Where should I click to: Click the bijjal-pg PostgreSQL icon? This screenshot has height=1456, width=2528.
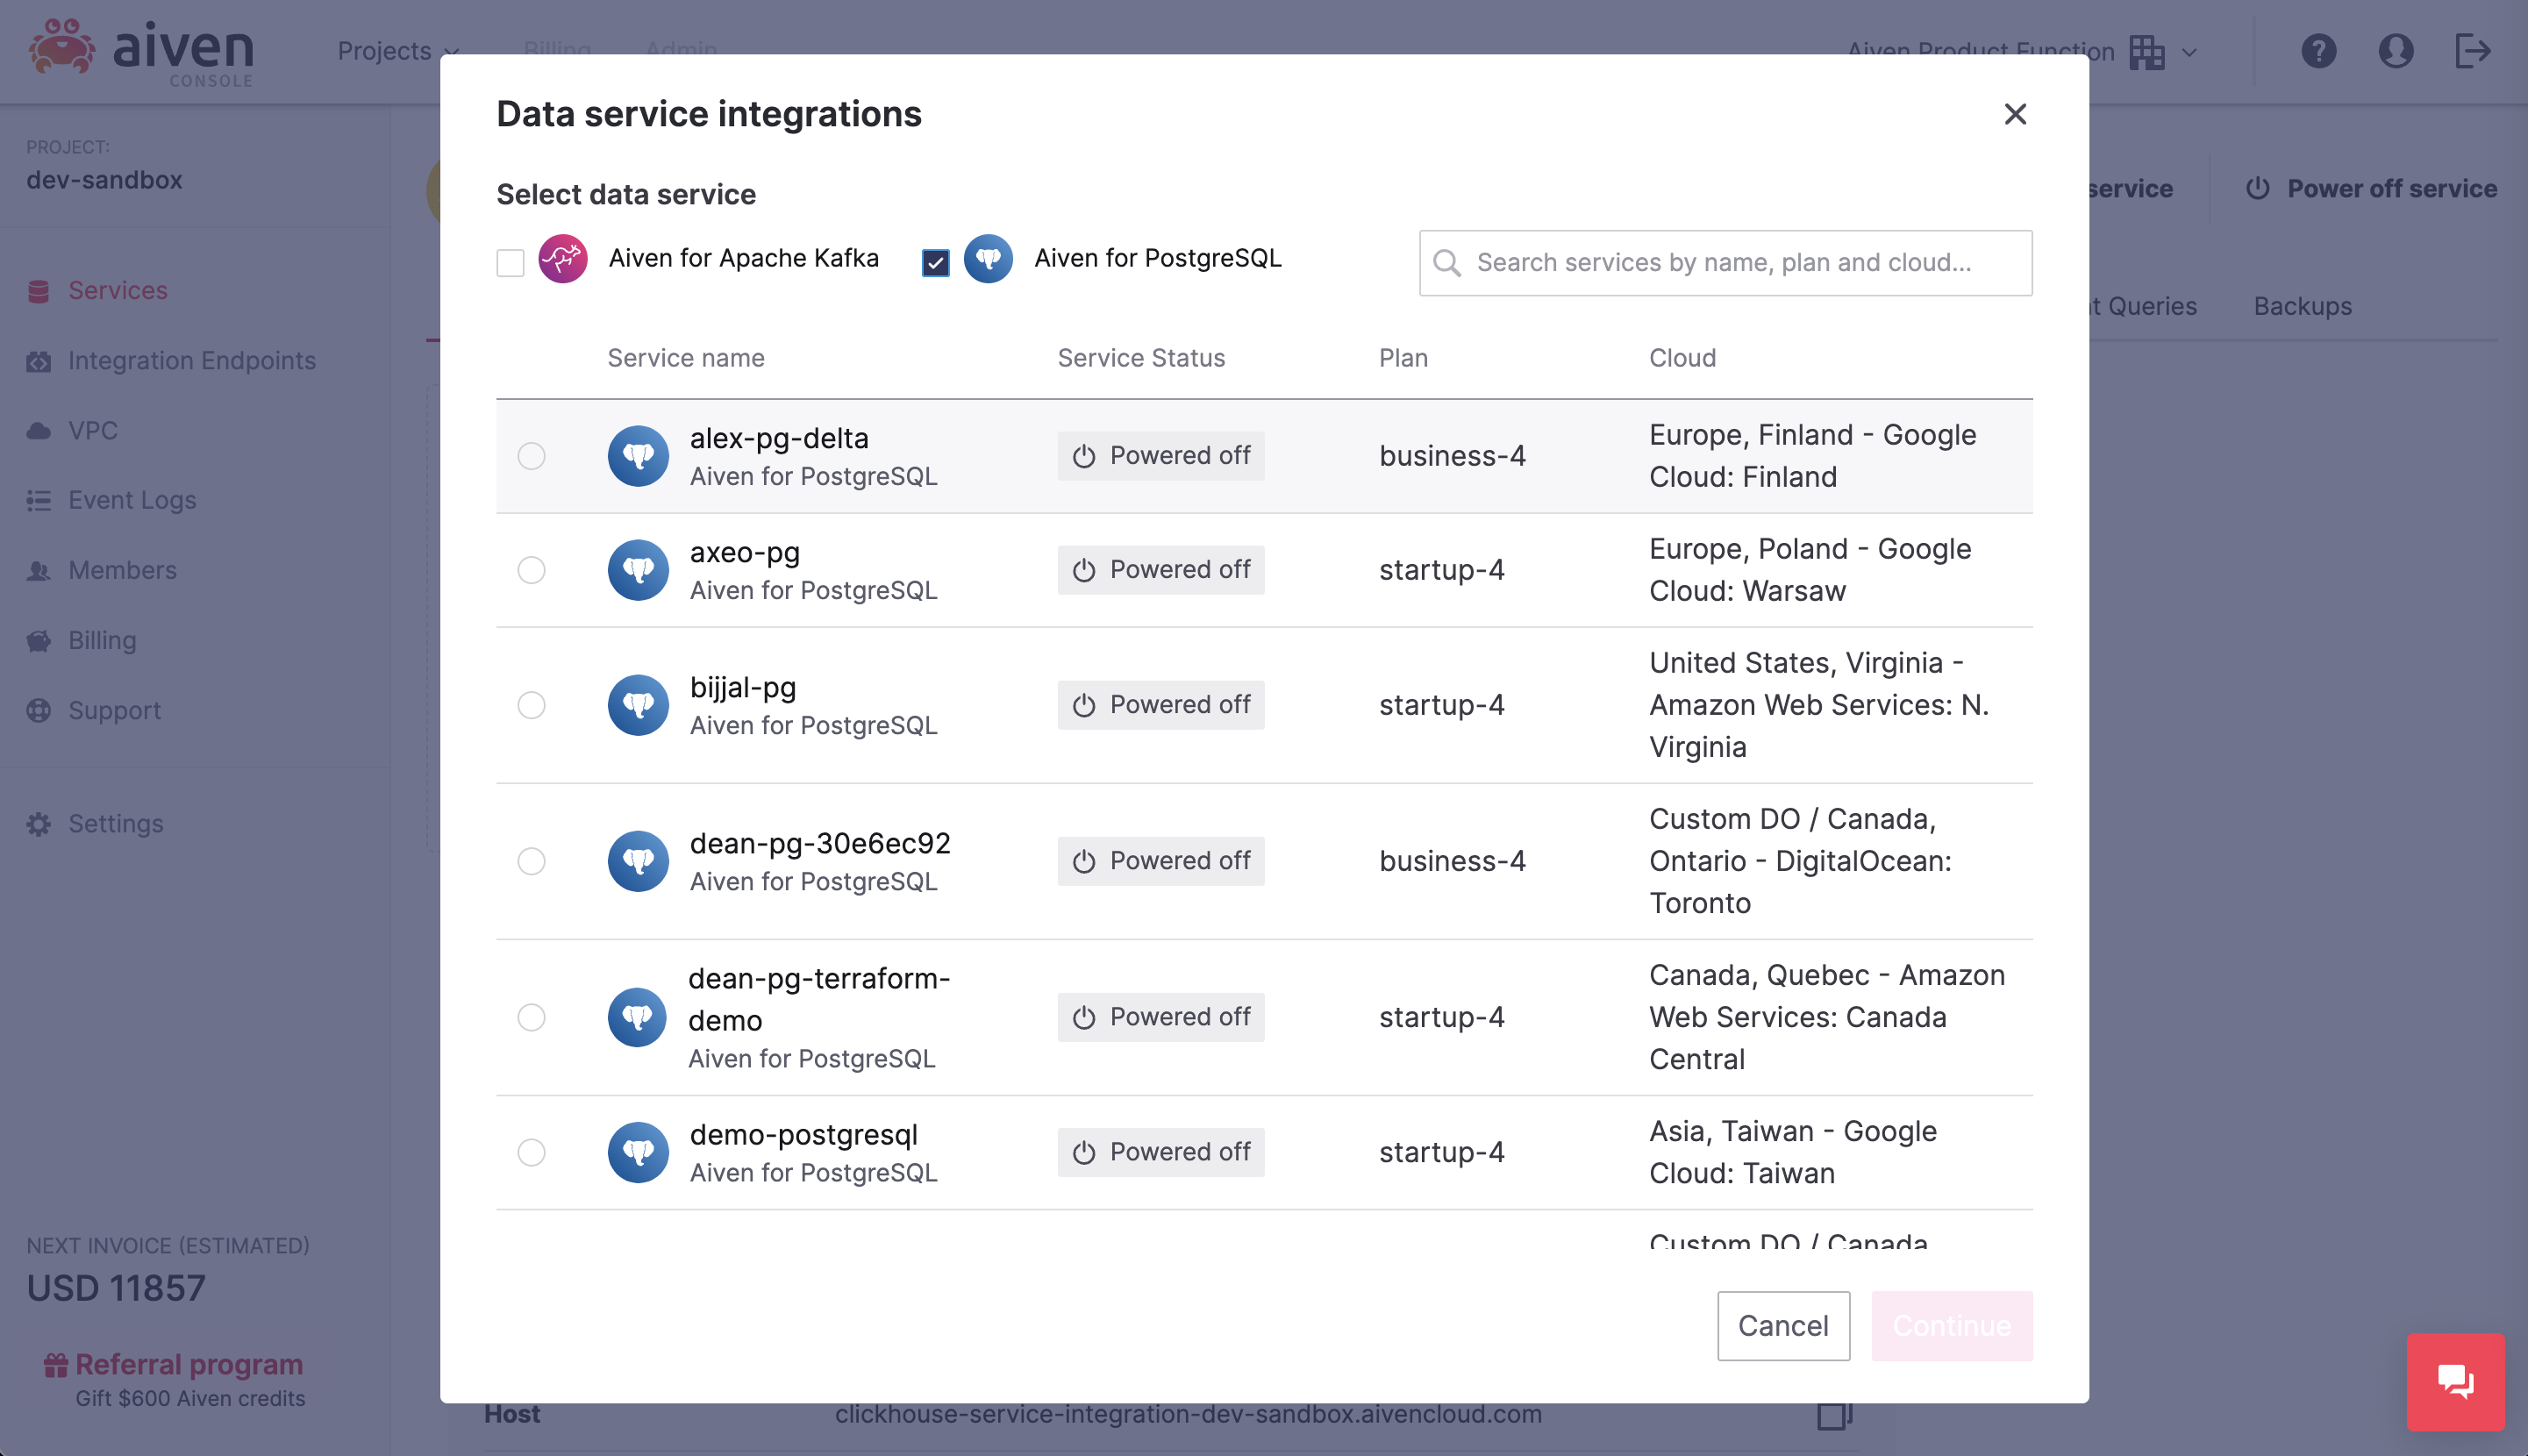(x=638, y=705)
